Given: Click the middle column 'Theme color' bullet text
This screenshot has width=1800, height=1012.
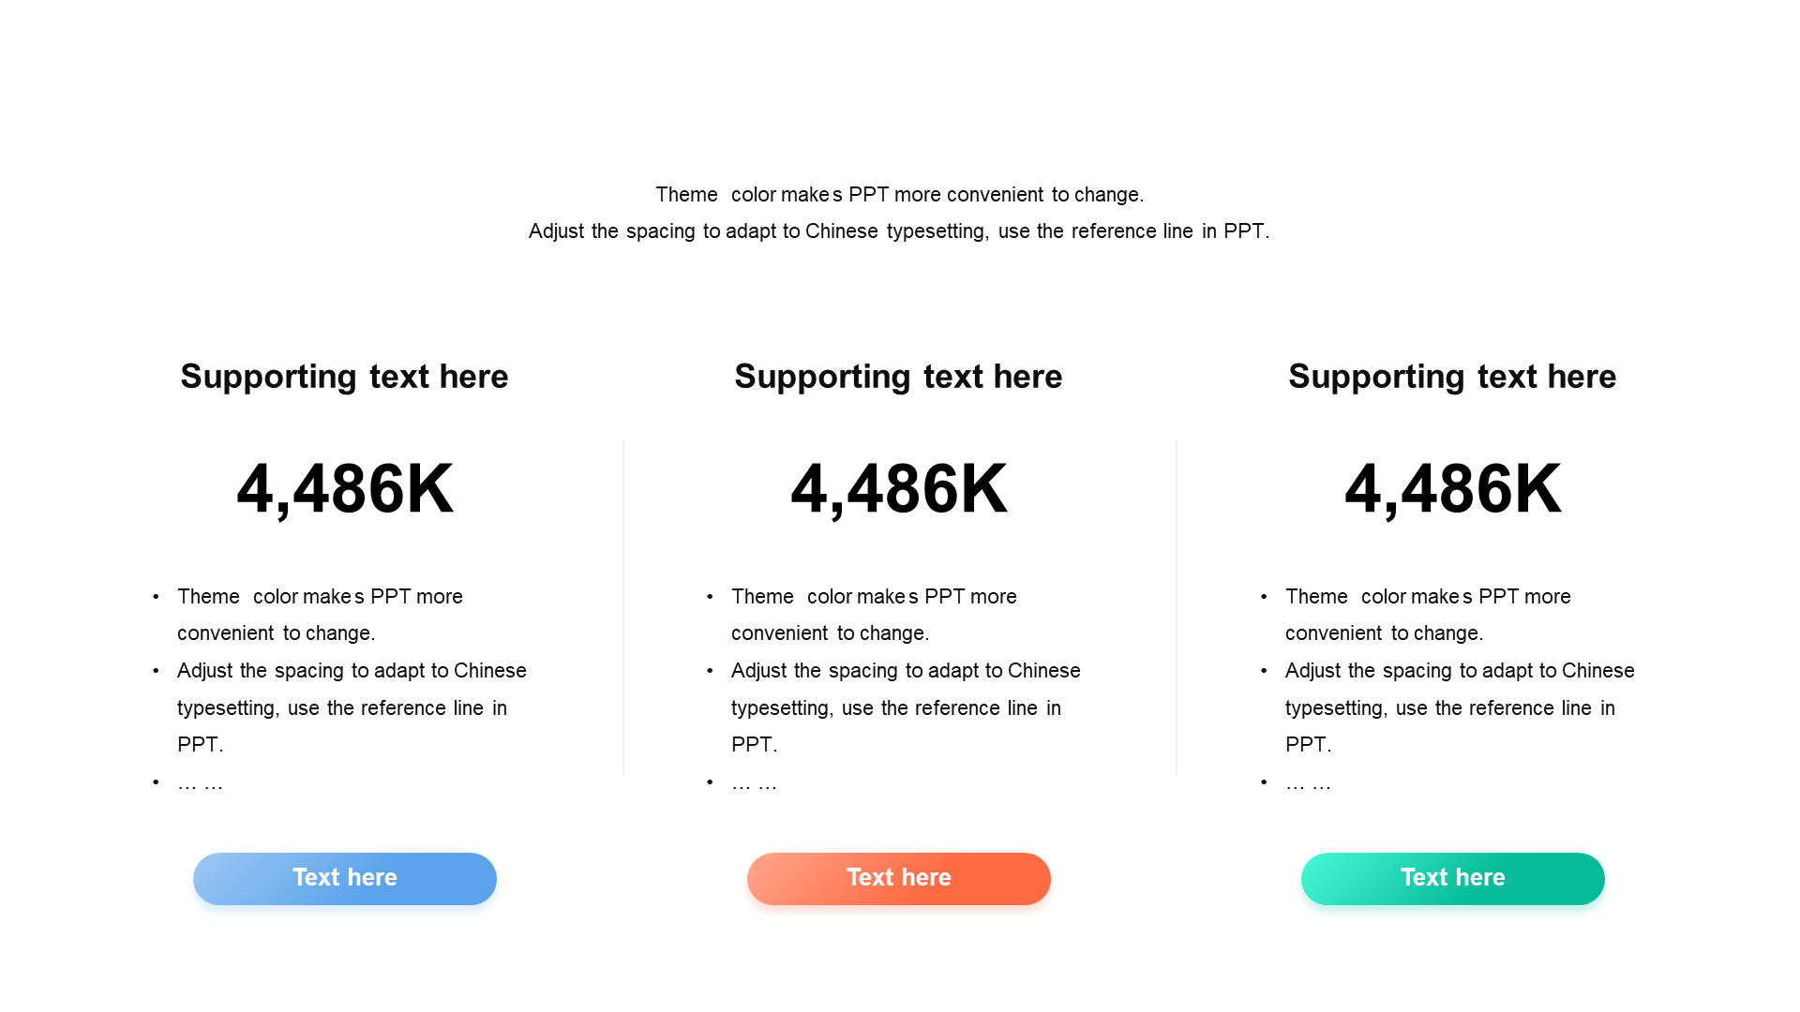Looking at the screenshot, I should coord(874,615).
